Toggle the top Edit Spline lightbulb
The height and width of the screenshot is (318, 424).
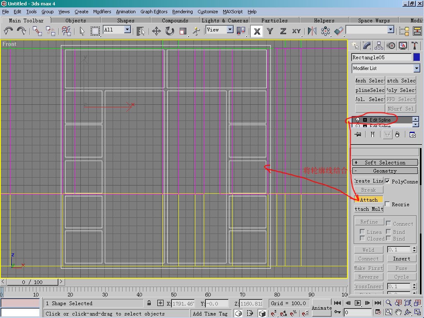coord(358,120)
